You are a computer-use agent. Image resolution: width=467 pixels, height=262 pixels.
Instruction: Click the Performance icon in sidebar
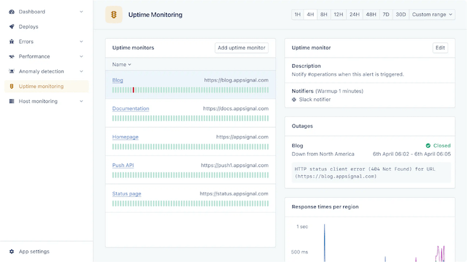pos(12,56)
